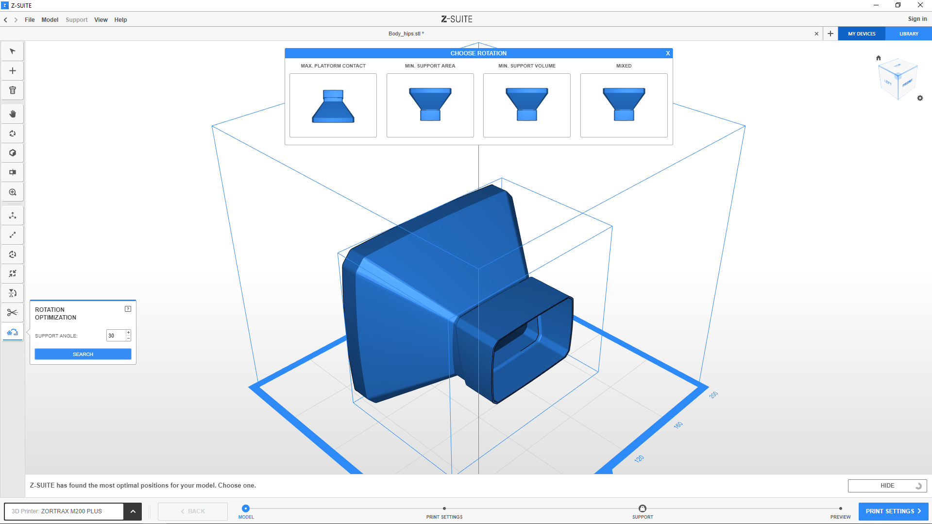Reset view with the home icon

click(x=878, y=58)
